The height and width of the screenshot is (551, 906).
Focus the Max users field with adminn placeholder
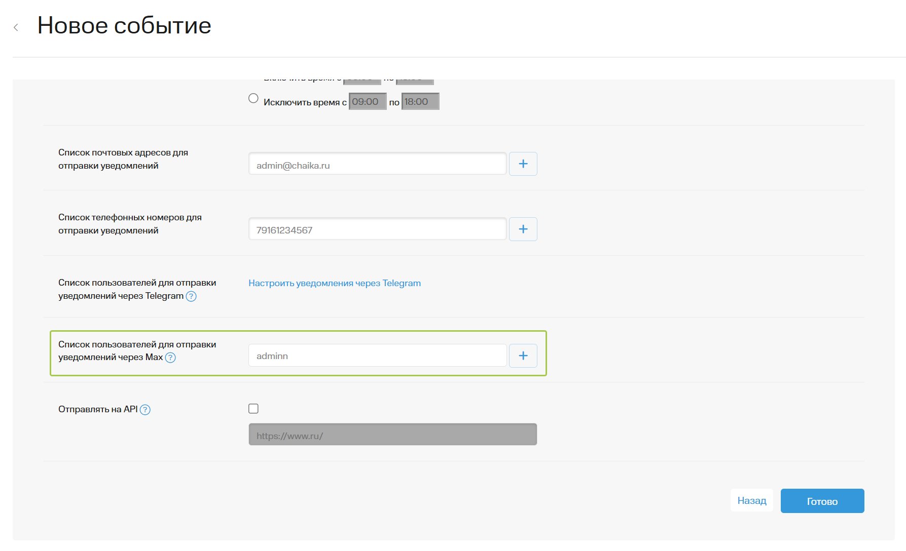pyautogui.click(x=378, y=356)
